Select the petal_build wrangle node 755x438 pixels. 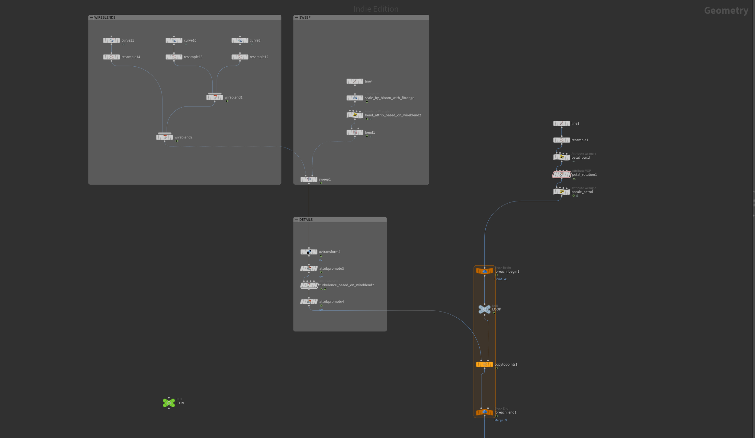562,157
